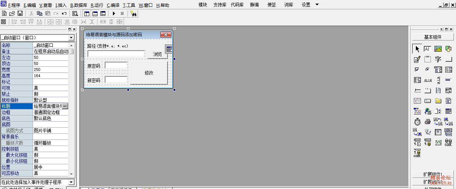Click the 原密码 input box
Image resolution: width=456 pixels, height=189 pixels.
116,65
